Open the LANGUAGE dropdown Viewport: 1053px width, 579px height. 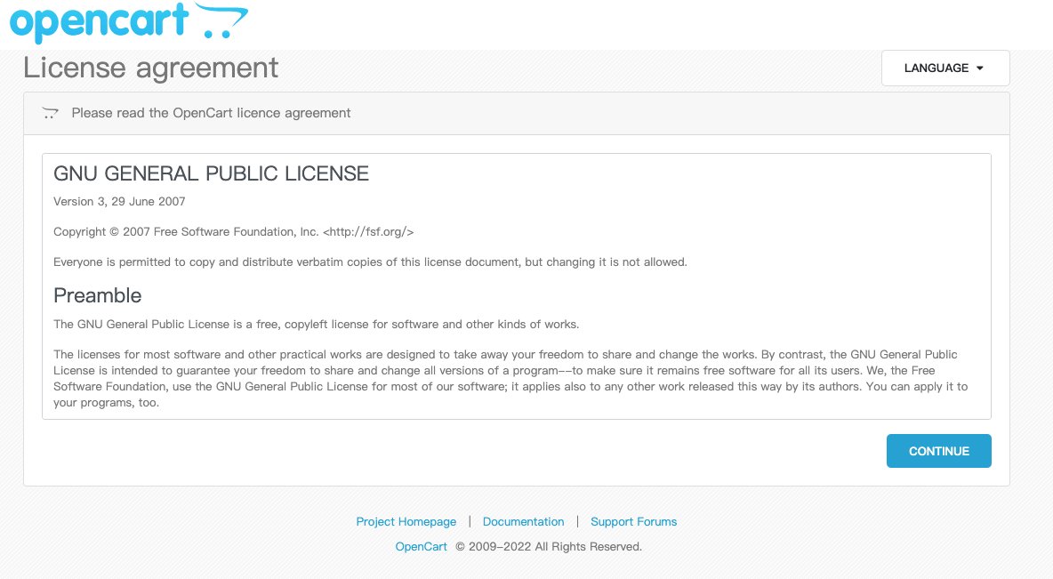(x=944, y=68)
